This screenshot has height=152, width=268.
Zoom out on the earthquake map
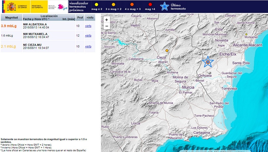click(107, 26)
